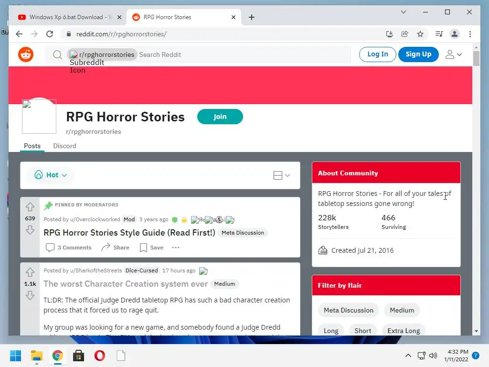The width and height of the screenshot is (489, 367).
Task: Switch to the Discord tab
Action: tap(64, 146)
